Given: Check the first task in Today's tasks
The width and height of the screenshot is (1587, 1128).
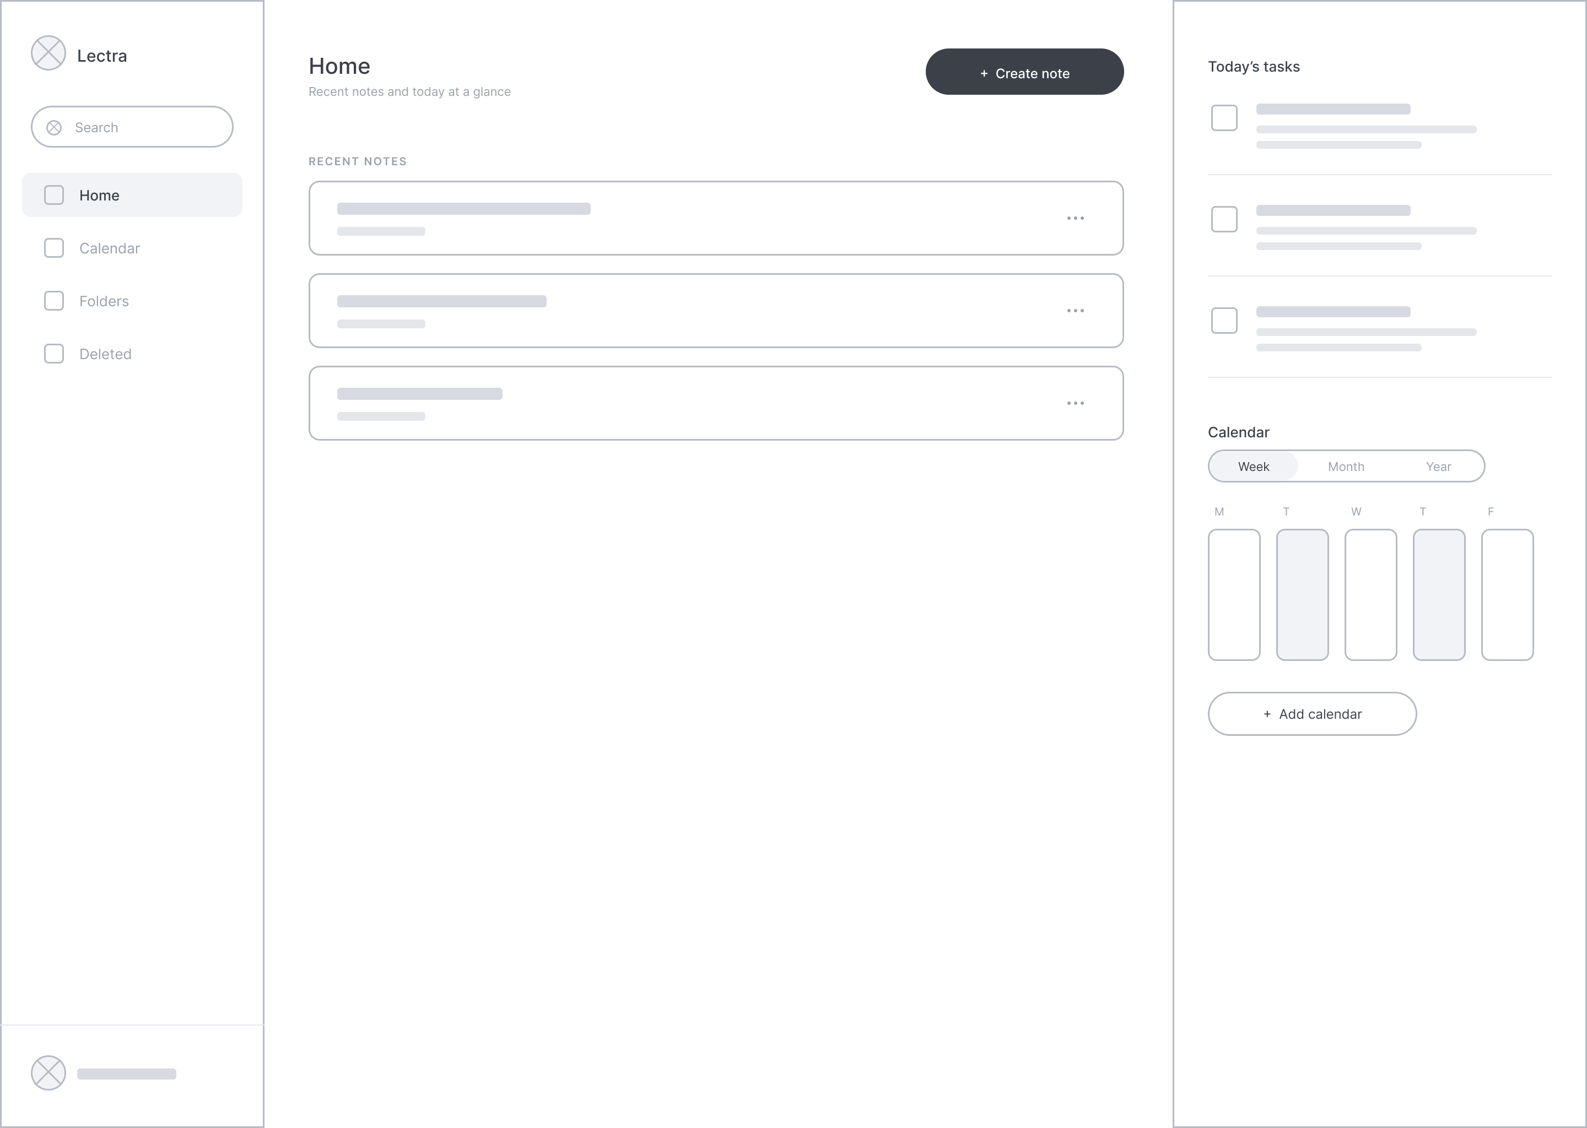Looking at the screenshot, I should pos(1224,118).
